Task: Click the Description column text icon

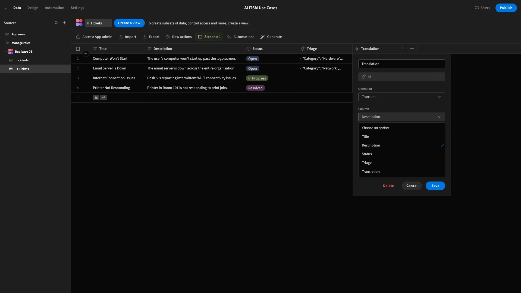Action: pyautogui.click(x=149, y=49)
